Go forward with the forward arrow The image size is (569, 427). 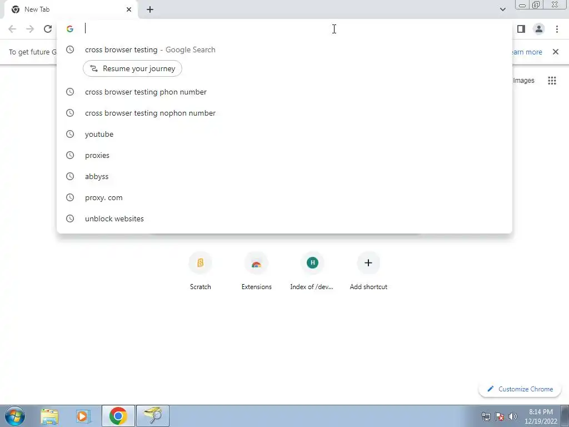pyautogui.click(x=30, y=29)
